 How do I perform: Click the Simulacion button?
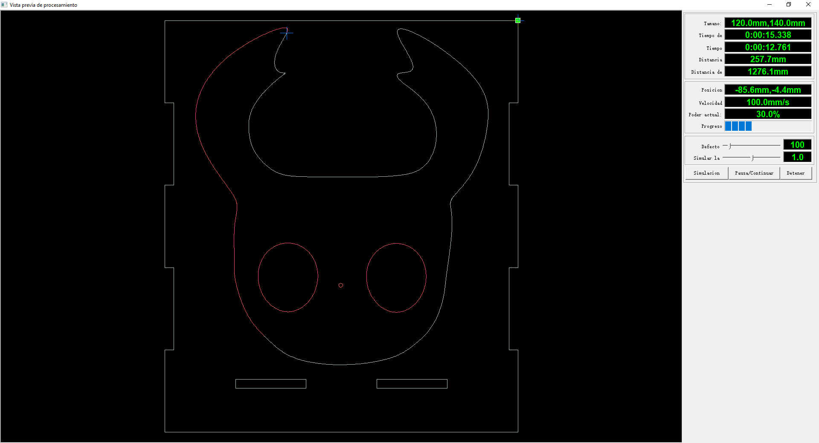707,173
